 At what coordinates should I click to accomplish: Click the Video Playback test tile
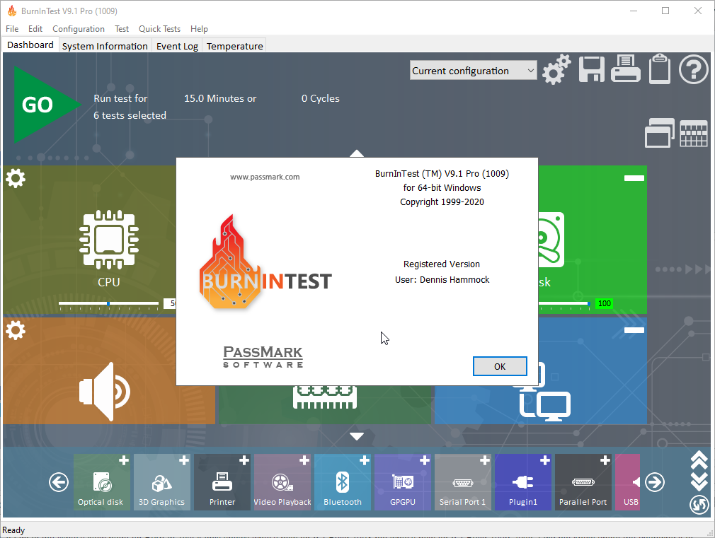(x=282, y=482)
